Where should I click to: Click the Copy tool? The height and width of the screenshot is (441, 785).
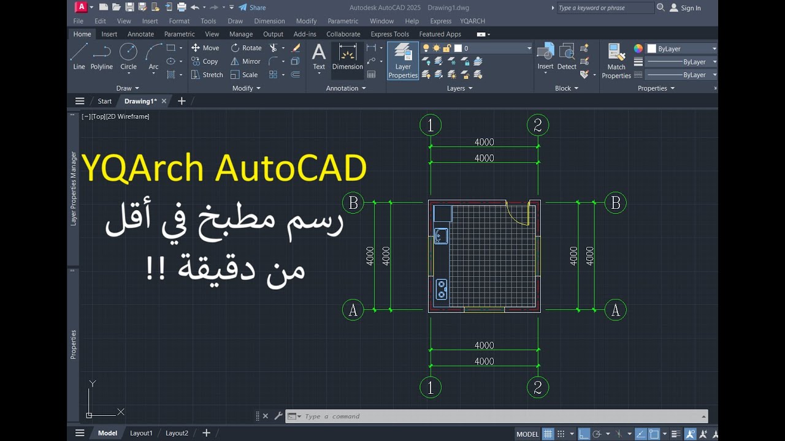pos(204,61)
